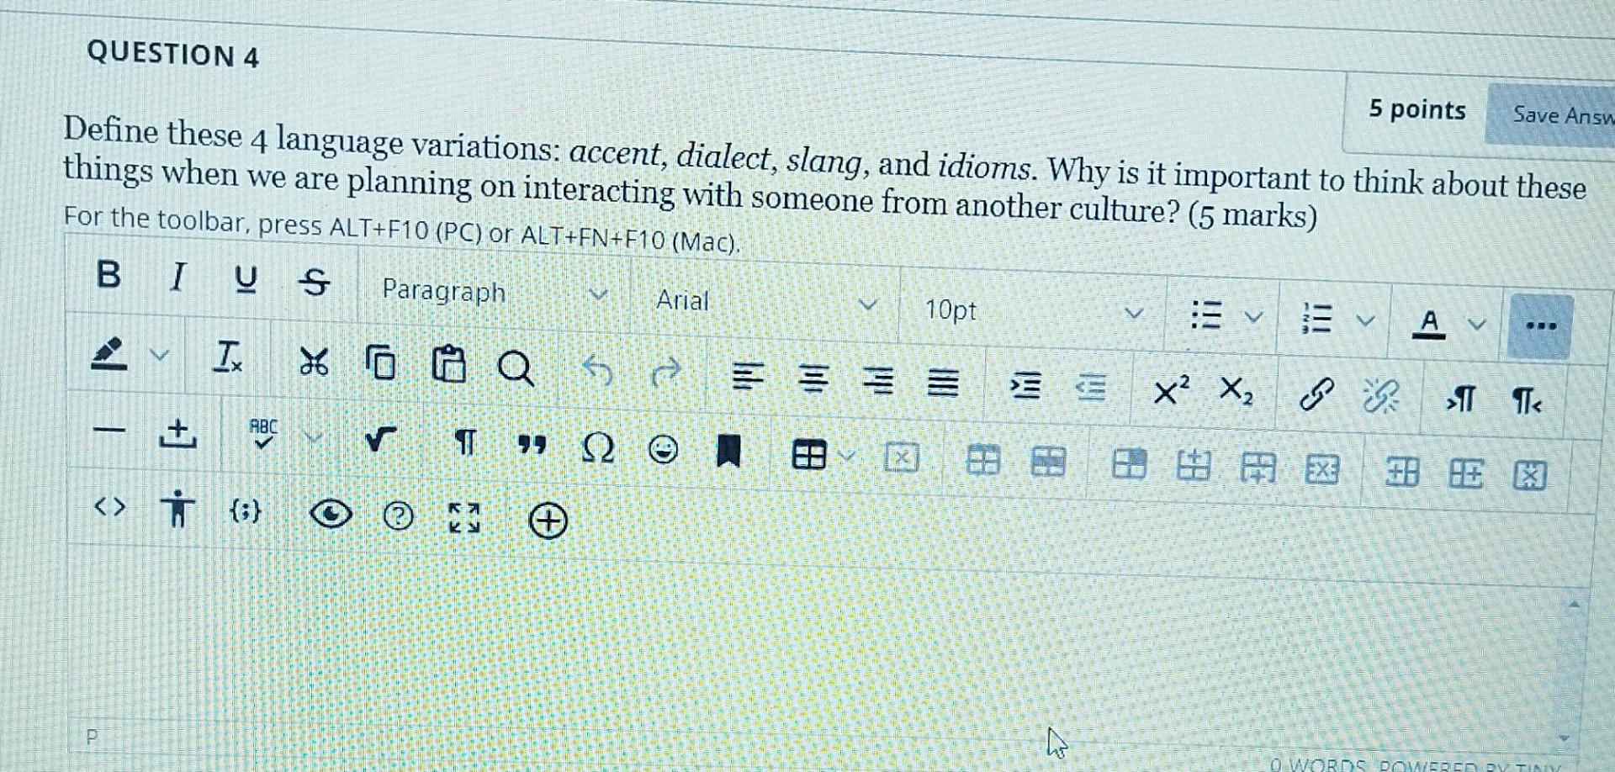Click the Paste icon
Image resolution: width=1615 pixels, height=772 pixels.
pos(451,365)
